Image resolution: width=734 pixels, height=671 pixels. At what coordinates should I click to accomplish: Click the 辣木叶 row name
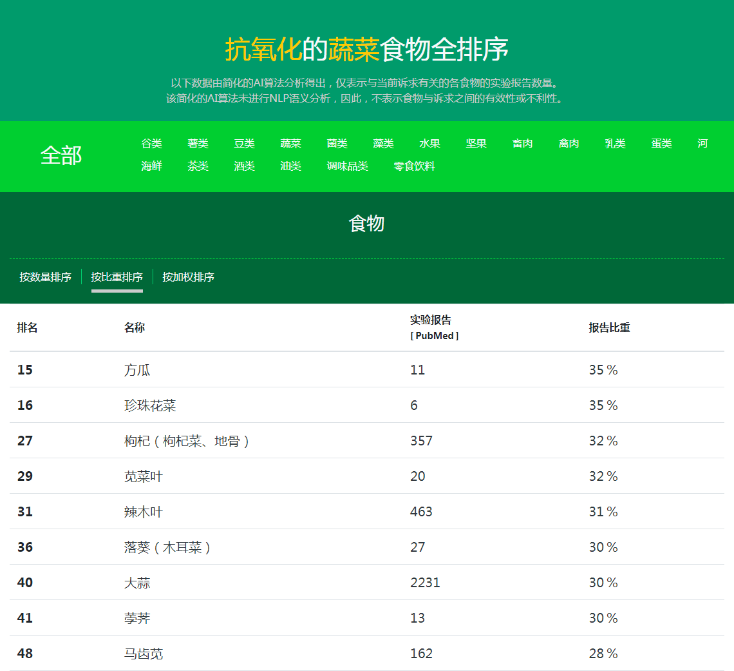coord(143,512)
